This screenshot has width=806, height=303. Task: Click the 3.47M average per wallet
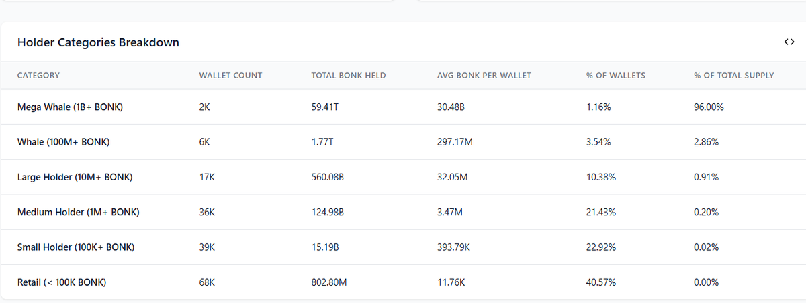click(x=449, y=213)
